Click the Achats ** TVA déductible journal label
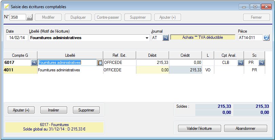275x140 pixels. pos(203,37)
